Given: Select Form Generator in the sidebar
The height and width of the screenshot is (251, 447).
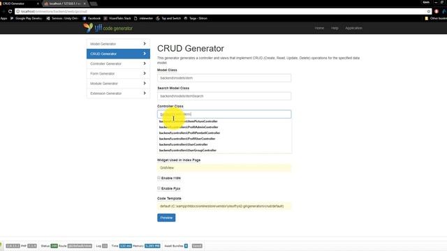Looking at the screenshot, I should click(x=118, y=73).
